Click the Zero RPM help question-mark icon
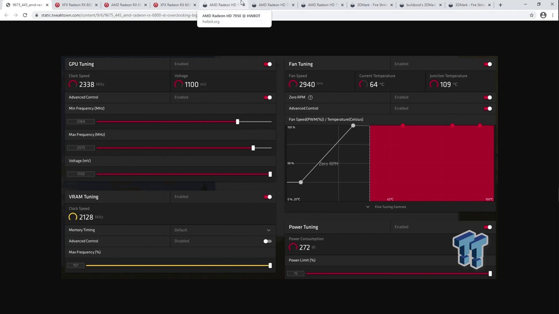Screen dimensions: 559x314 click(310, 97)
